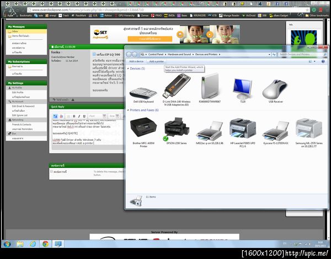
Task: Refresh the Devices and Printers address bar
Action: 274,55
